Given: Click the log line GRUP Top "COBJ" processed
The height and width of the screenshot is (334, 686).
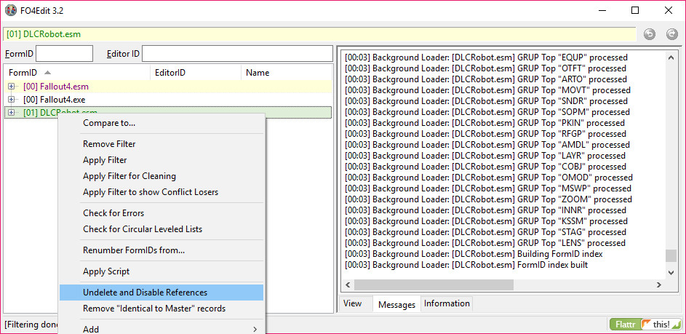Looking at the screenshot, I should tap(485, 167).
